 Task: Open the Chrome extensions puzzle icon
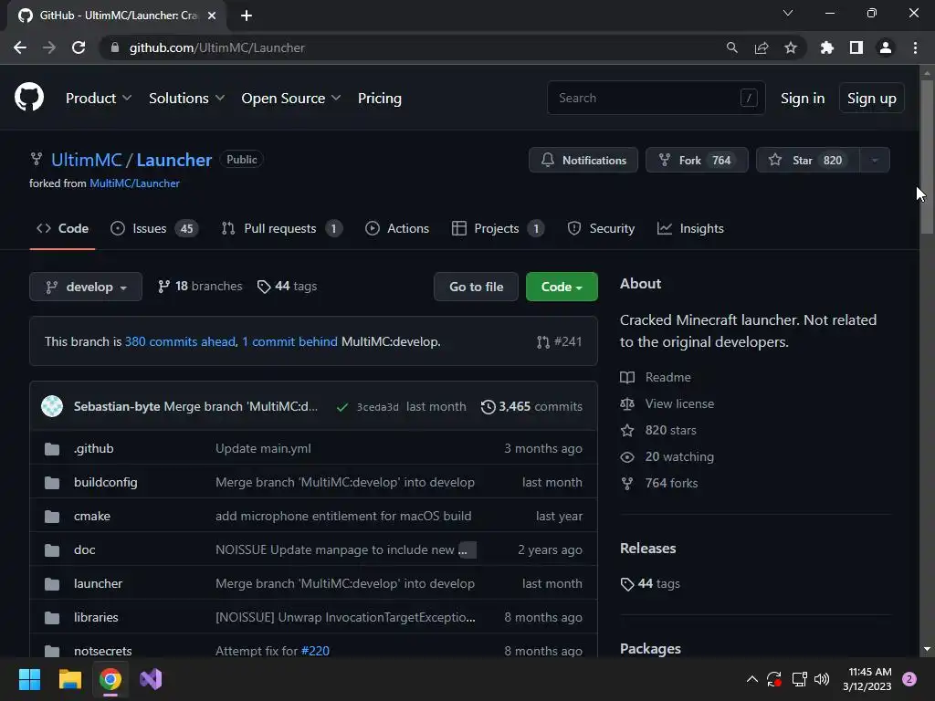[827, 47]
